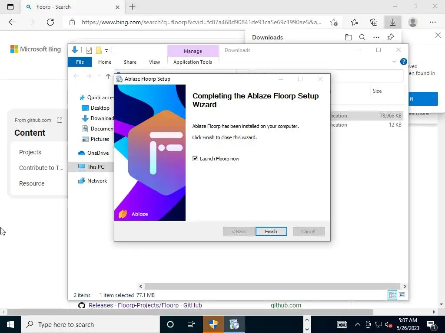Select This PC in navigation pane

pyautogui.click(x=91, y=167)
